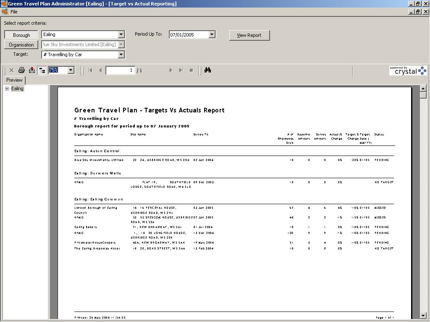Click 'Blue Sky Investments Limited' in the report

[x=99, y=160]
